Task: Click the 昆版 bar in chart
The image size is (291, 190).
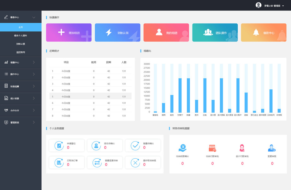Action: pos(246,103)
